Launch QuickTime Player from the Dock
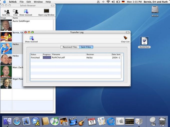 [x=111, y=122]
